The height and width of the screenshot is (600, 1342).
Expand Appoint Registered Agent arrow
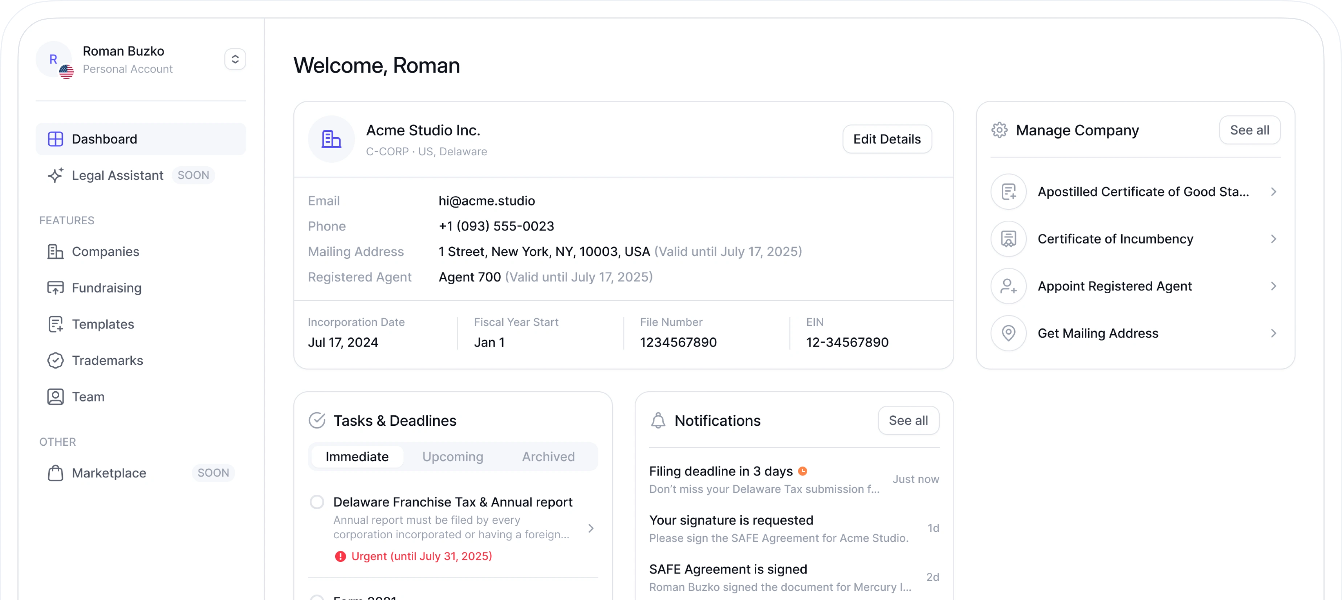click(1273, 286)
